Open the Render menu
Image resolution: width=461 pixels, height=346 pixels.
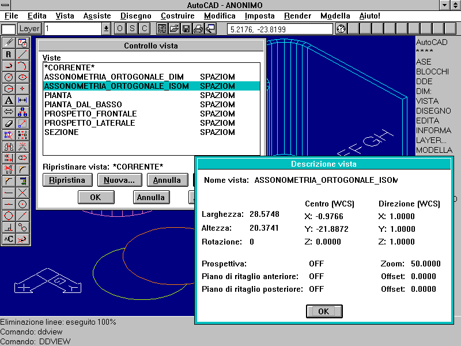297,16
